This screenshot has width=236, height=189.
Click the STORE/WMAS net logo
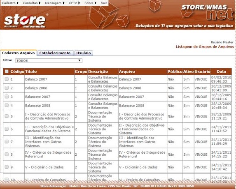click(208, 12)
